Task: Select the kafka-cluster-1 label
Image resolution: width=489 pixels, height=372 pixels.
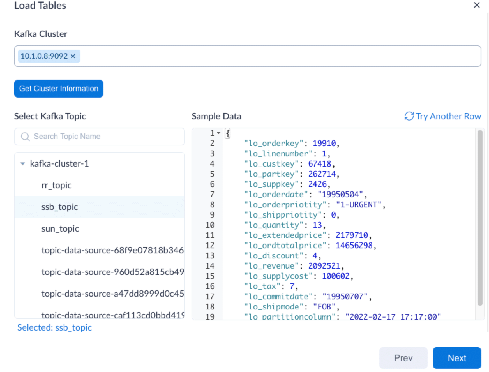Action: click(x=59, y=164)
